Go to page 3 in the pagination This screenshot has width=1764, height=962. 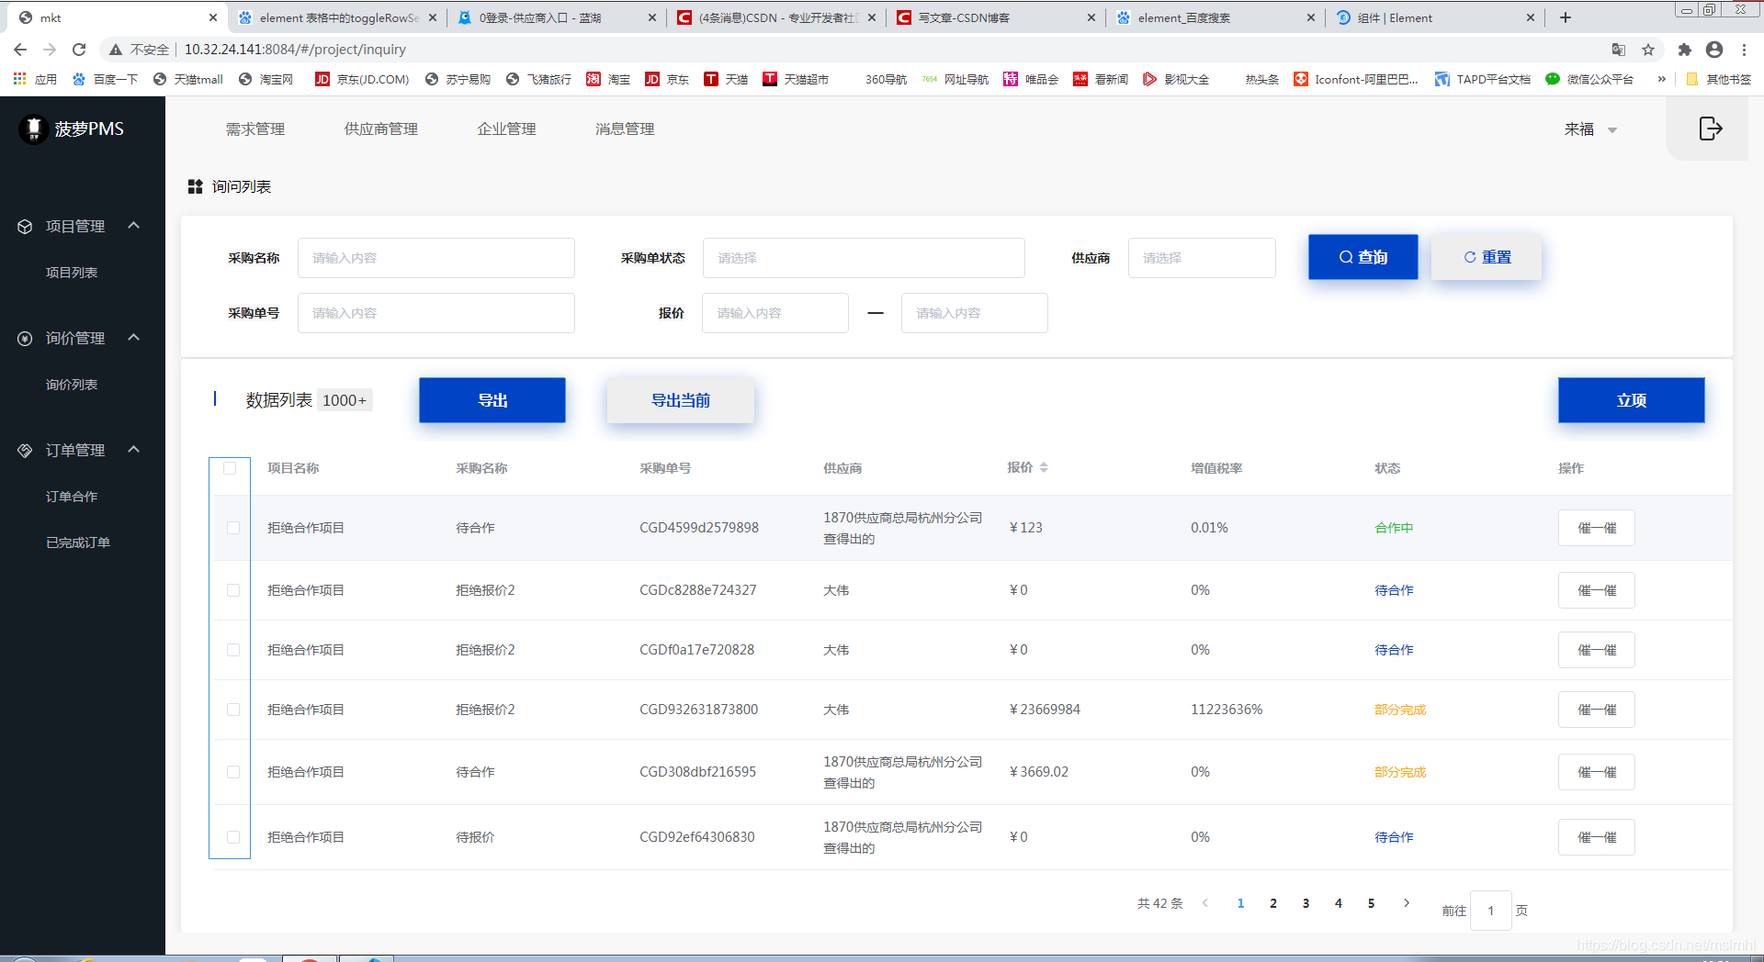(1306, 903)
